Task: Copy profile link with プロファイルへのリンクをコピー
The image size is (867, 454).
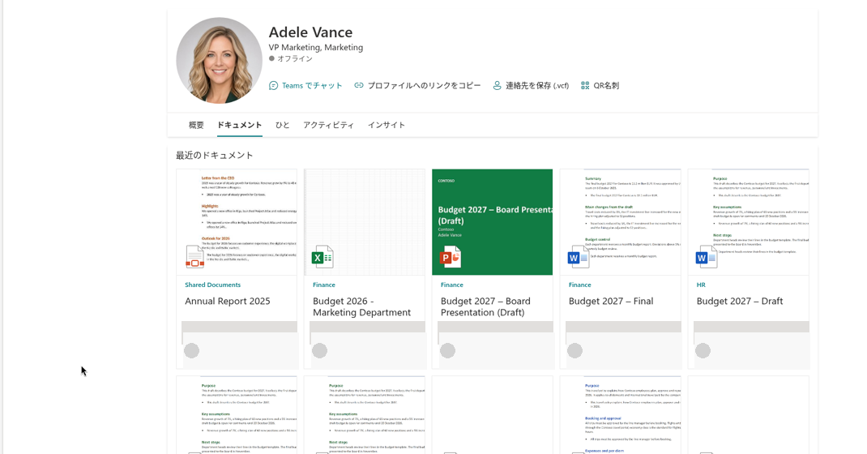Action: pos(424,86)
